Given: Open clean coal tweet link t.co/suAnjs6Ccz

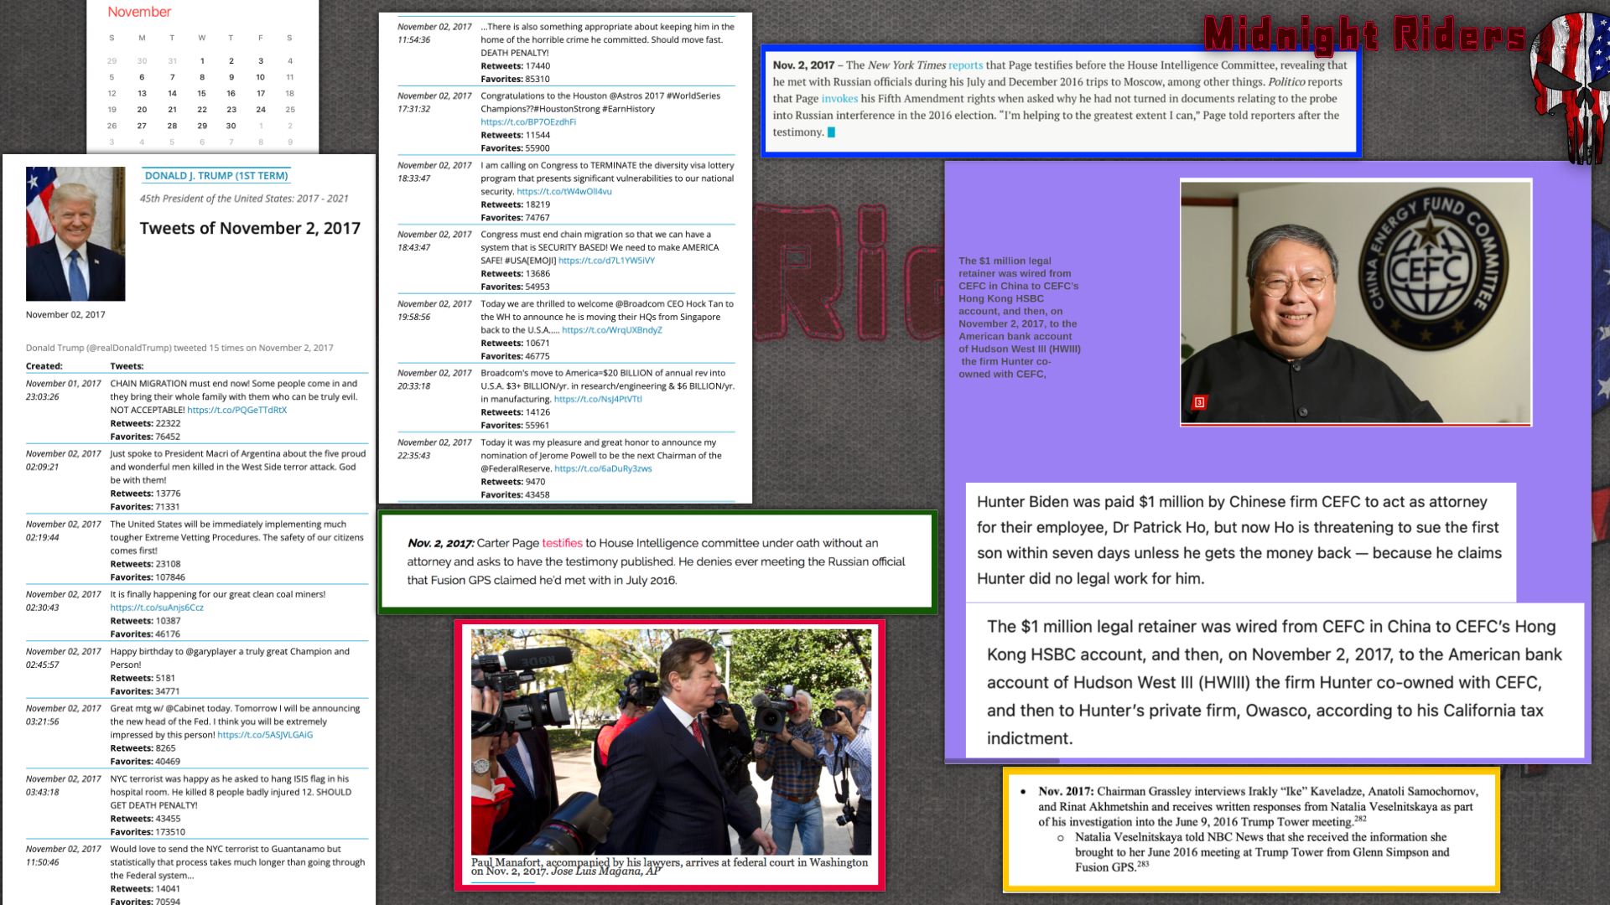Looking at the screenshot, I should 157,608.
